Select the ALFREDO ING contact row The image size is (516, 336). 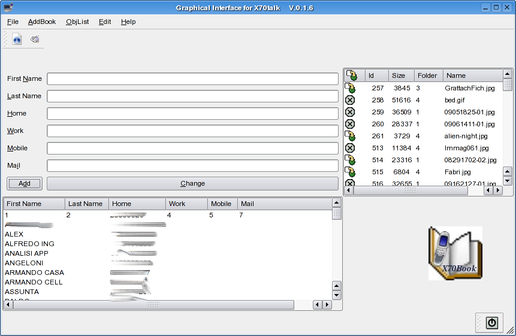coord(30,244)
